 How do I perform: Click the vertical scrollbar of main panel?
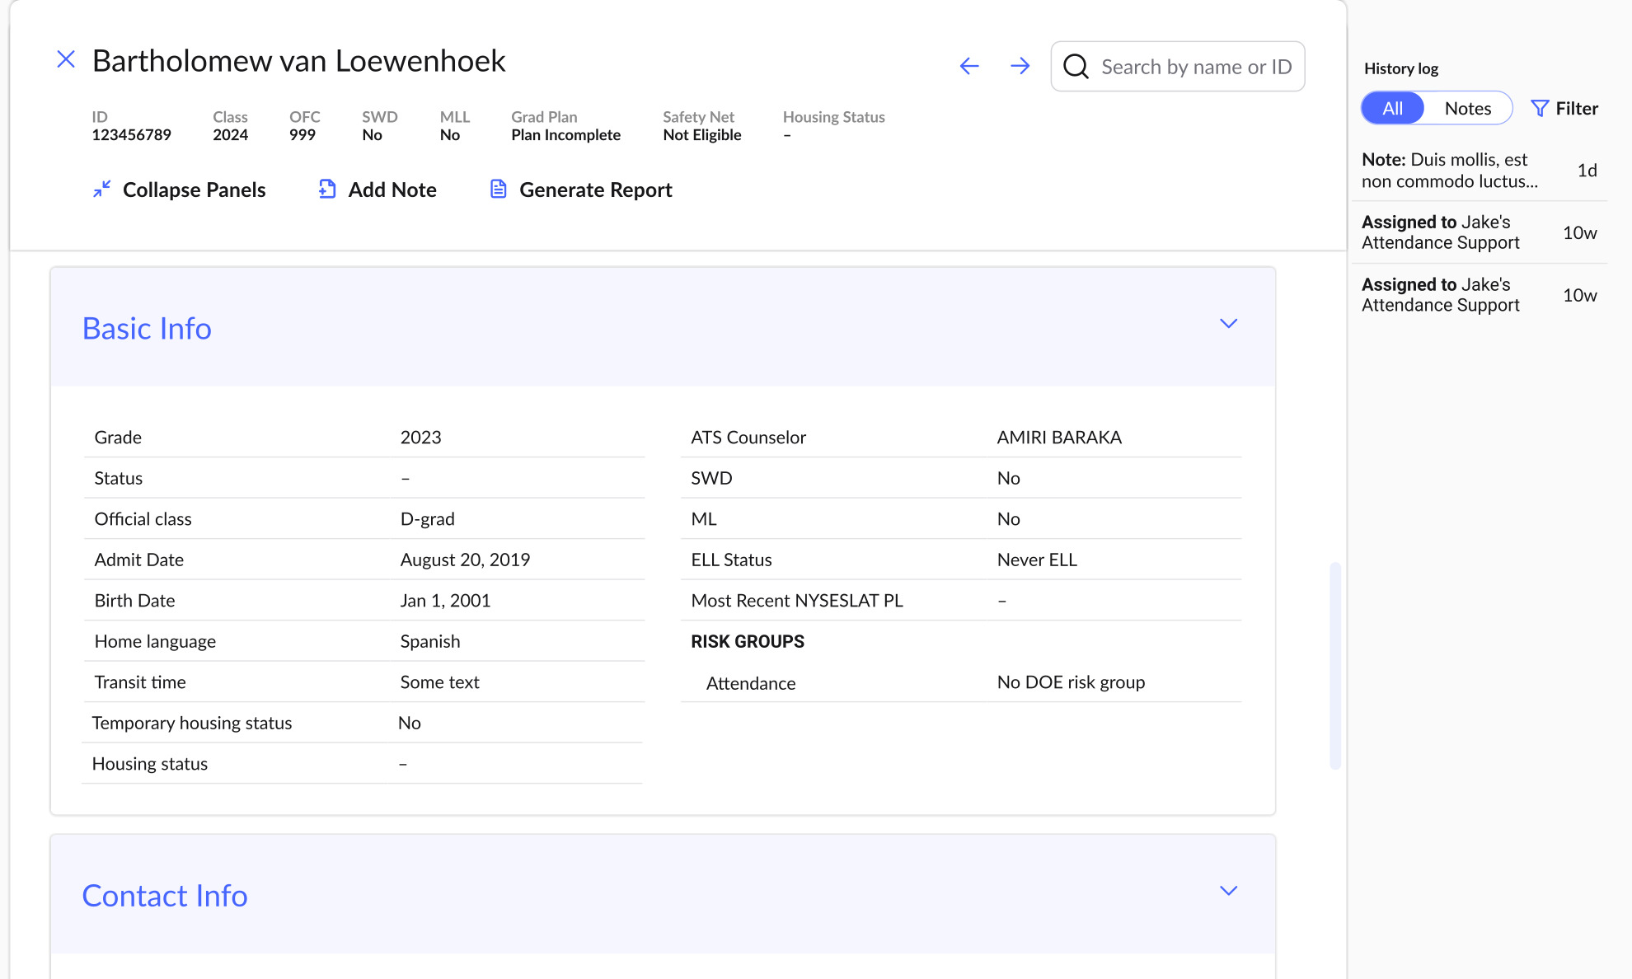pyautogui.click(x=1334, y=664)
